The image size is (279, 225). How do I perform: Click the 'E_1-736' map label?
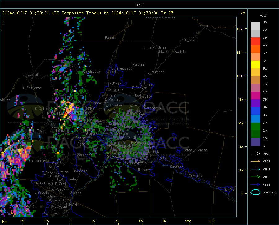click(x=192, y=40)
